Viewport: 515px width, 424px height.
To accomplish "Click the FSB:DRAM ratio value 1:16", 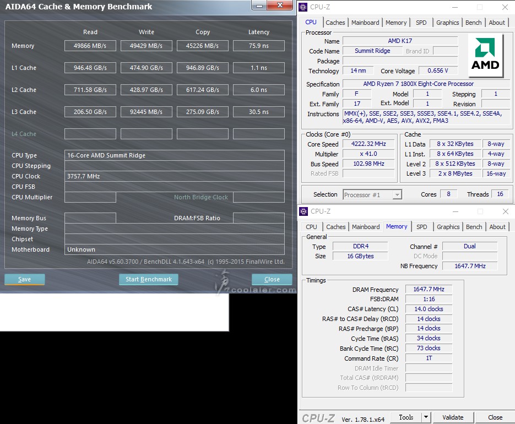I will point(429,299).
